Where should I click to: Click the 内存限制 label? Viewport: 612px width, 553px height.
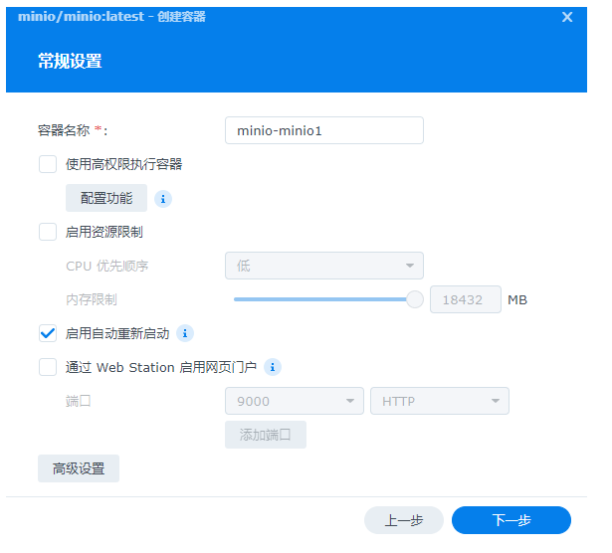tap(92, 299)
